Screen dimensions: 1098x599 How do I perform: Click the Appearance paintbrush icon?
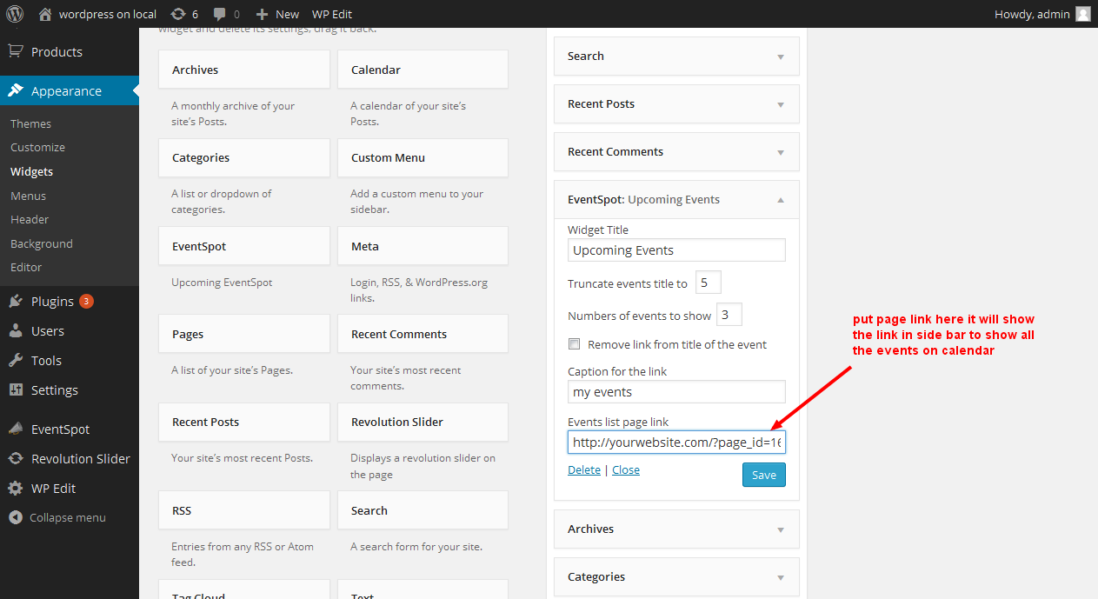pyautogui.click(x=16, y=90)
